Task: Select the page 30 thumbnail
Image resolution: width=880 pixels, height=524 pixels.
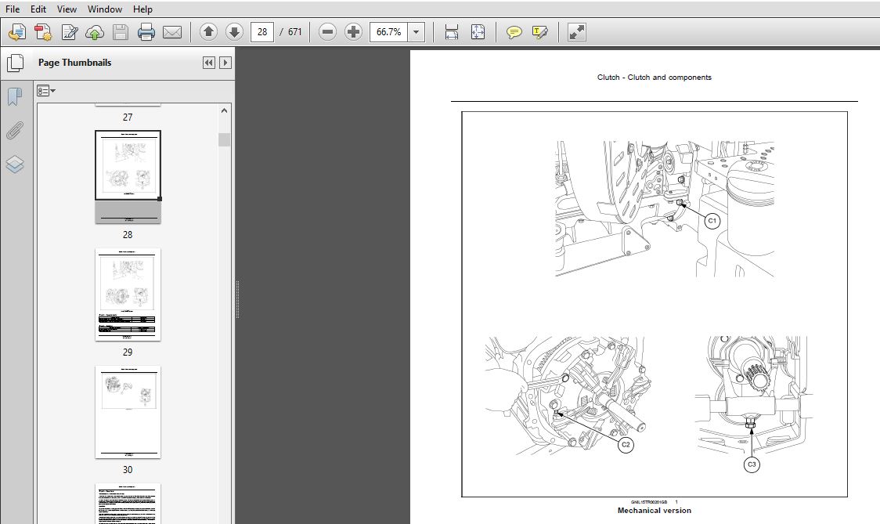Action: coord(128,412)
